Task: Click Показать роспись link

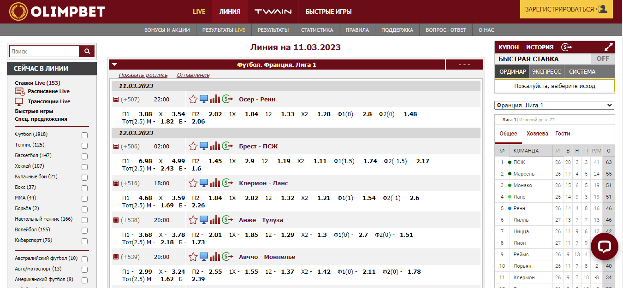Action: (143, 75)
